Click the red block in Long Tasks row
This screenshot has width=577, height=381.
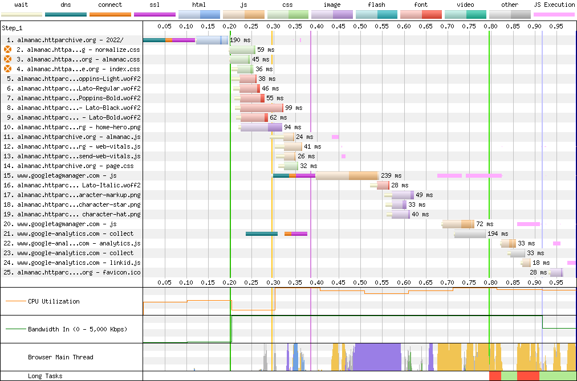click(x=495, y=376)
